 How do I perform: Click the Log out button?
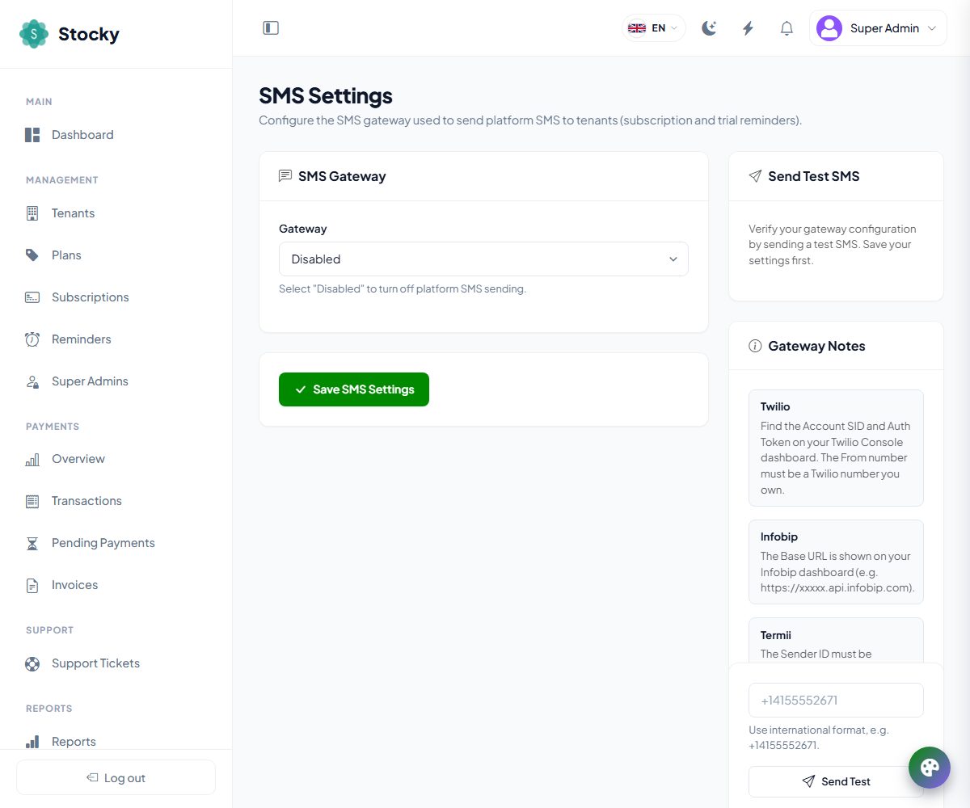pyautogui.click(x=116, y=777)
